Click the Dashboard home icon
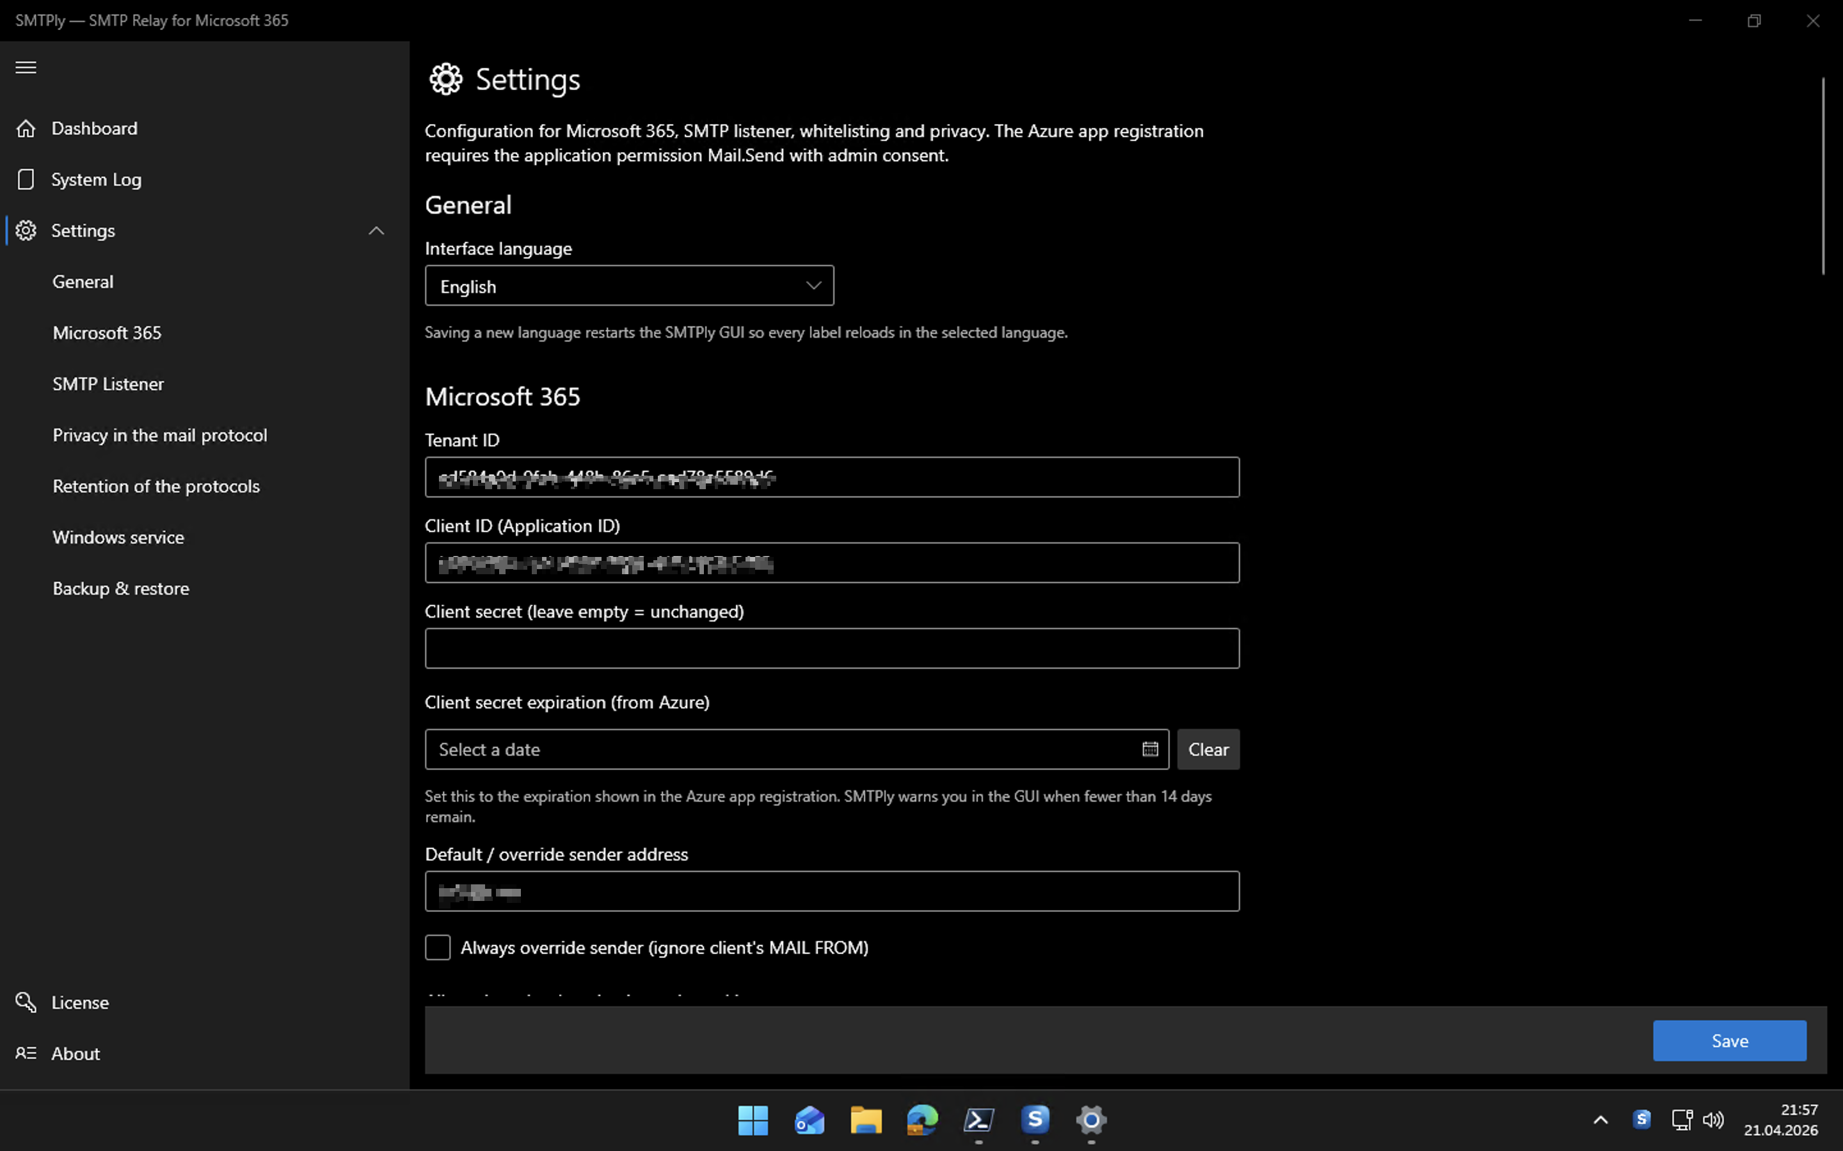Image resolution: width=1843 pixels, height=1151 pixels. (x=26, y=128)
